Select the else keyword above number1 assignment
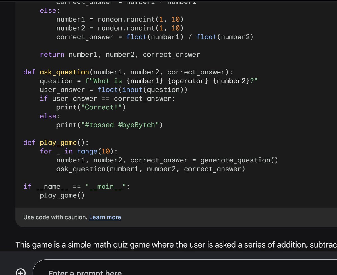The image size is (337, 275). point(47,10)
